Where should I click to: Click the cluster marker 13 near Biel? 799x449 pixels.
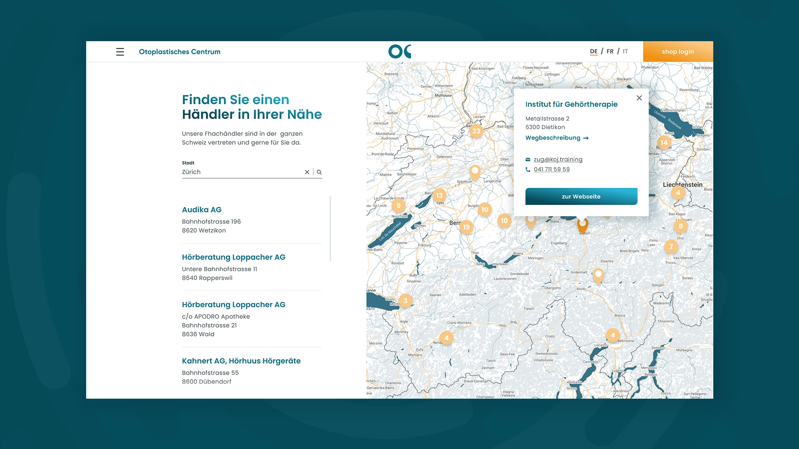tap(439, 195)
